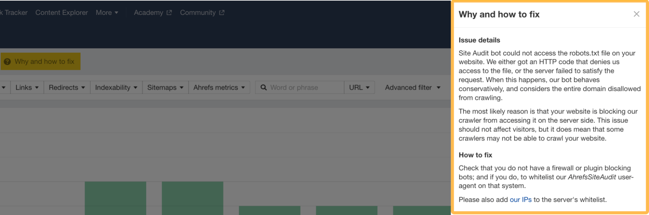Open the Redirects filter dropdown
The image size is (649, 215).
(66, 87)
